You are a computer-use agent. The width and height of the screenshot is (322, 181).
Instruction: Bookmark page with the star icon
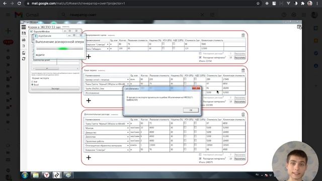point(258,4)
